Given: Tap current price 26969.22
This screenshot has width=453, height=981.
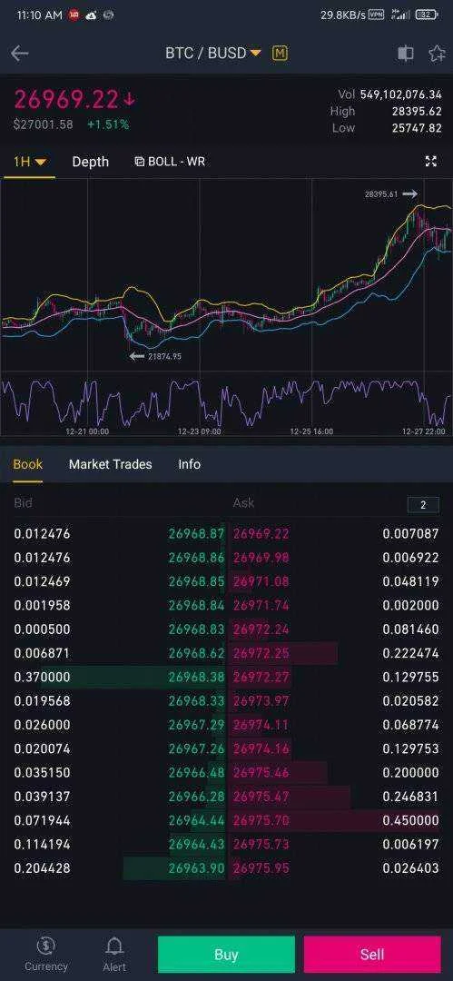Looking at the screenshot, I should click(66, 100).
